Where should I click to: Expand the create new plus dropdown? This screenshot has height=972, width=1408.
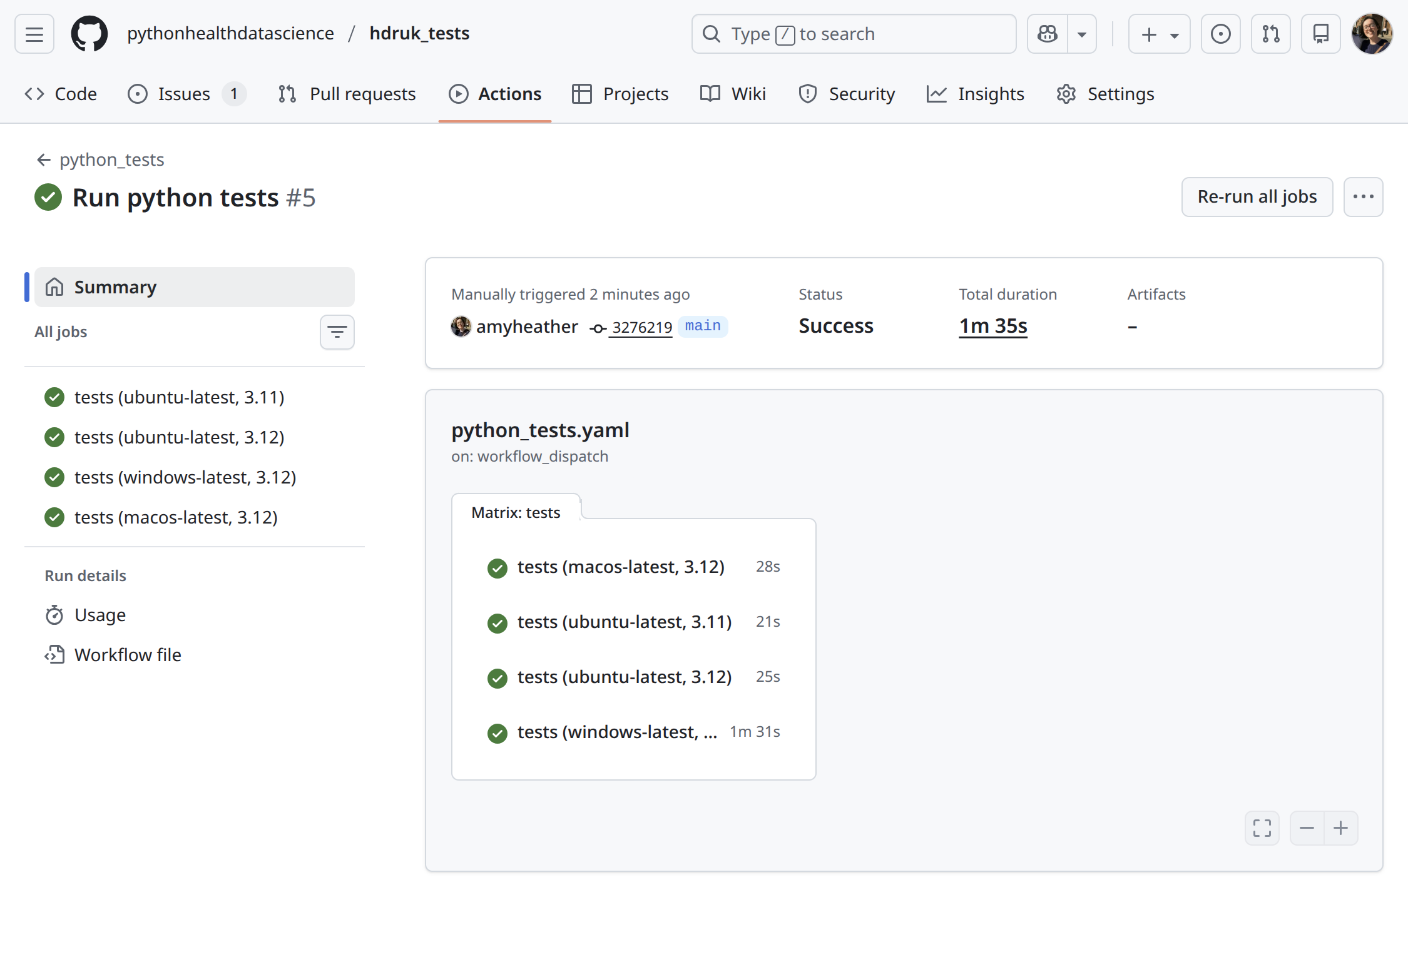(x=1159, y=34)
